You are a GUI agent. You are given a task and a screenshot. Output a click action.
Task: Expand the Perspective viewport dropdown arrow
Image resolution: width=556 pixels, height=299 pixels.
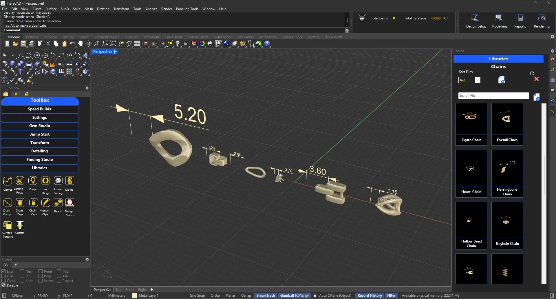[x=116, y=52]
